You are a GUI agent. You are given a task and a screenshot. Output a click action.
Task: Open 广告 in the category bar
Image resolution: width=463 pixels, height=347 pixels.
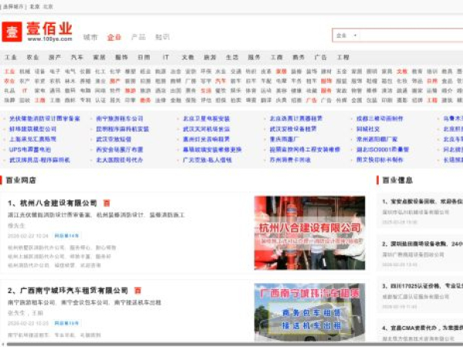point(321,57)
